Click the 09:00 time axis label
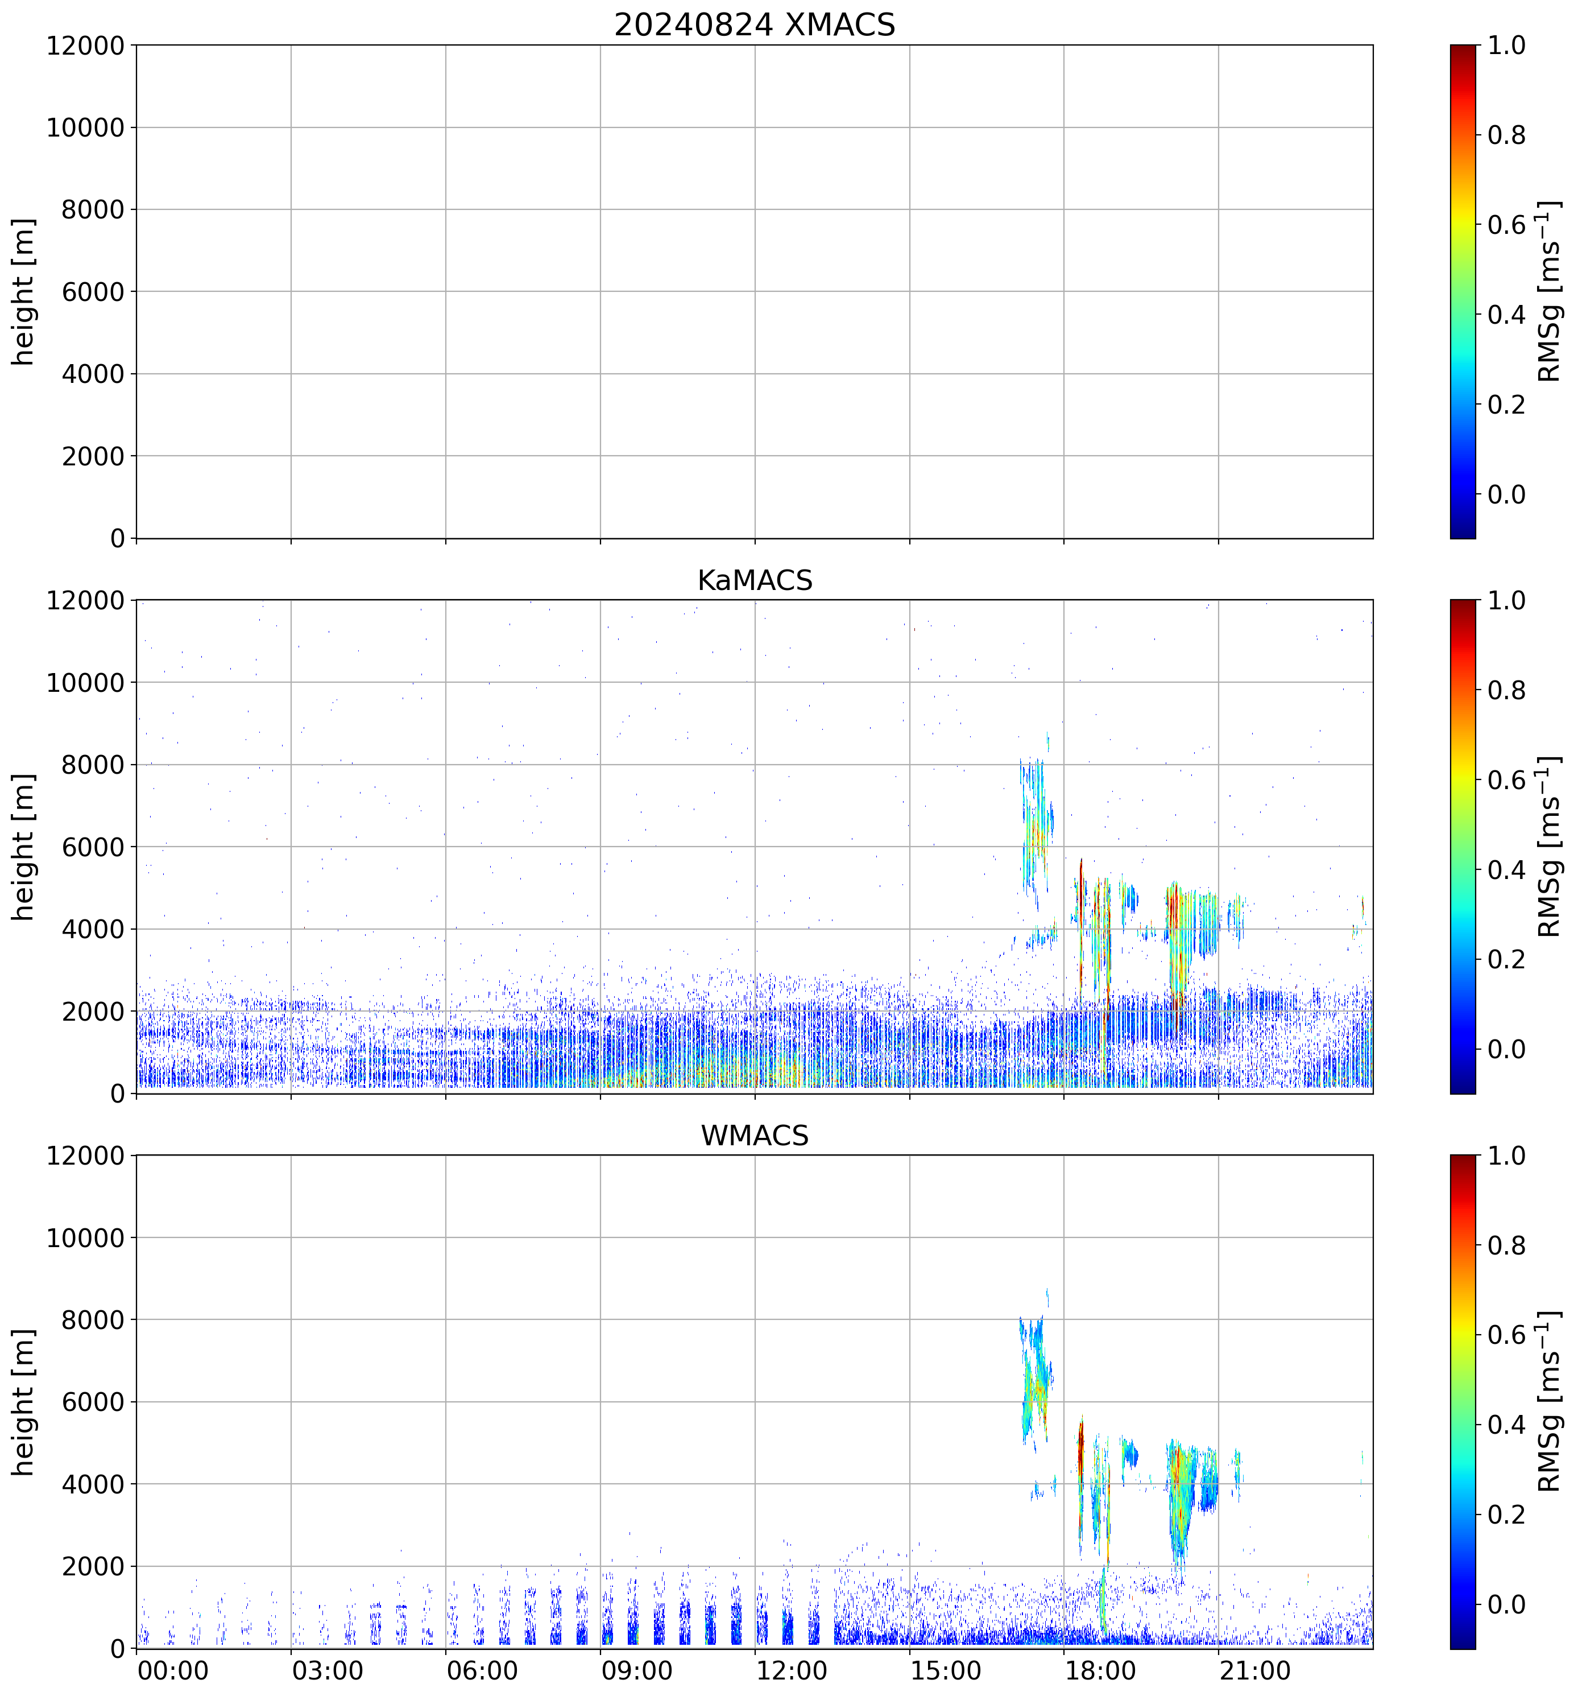Image resolution: width=1578 pixels, height=1696 pixels. 637,1670
